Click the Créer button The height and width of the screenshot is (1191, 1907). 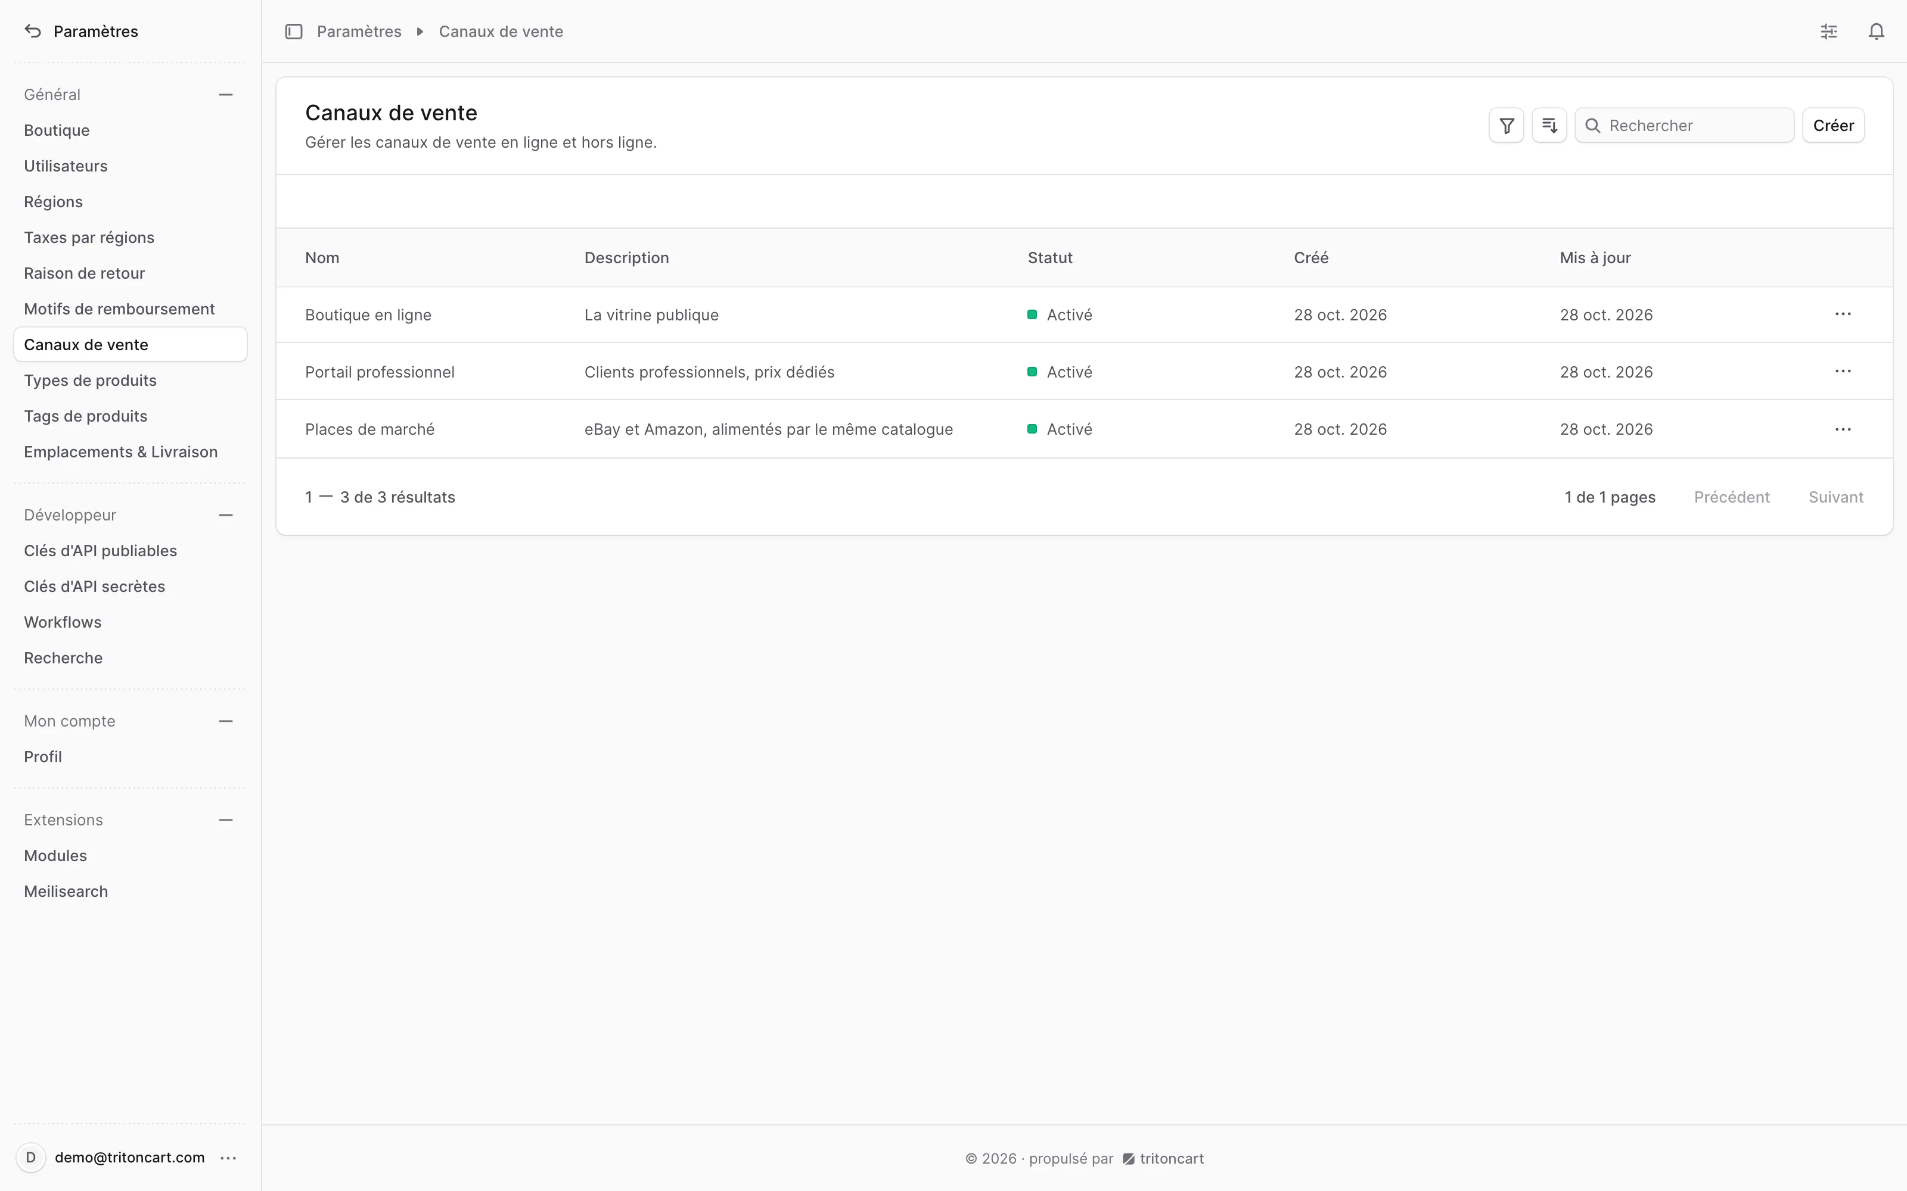1833,125
